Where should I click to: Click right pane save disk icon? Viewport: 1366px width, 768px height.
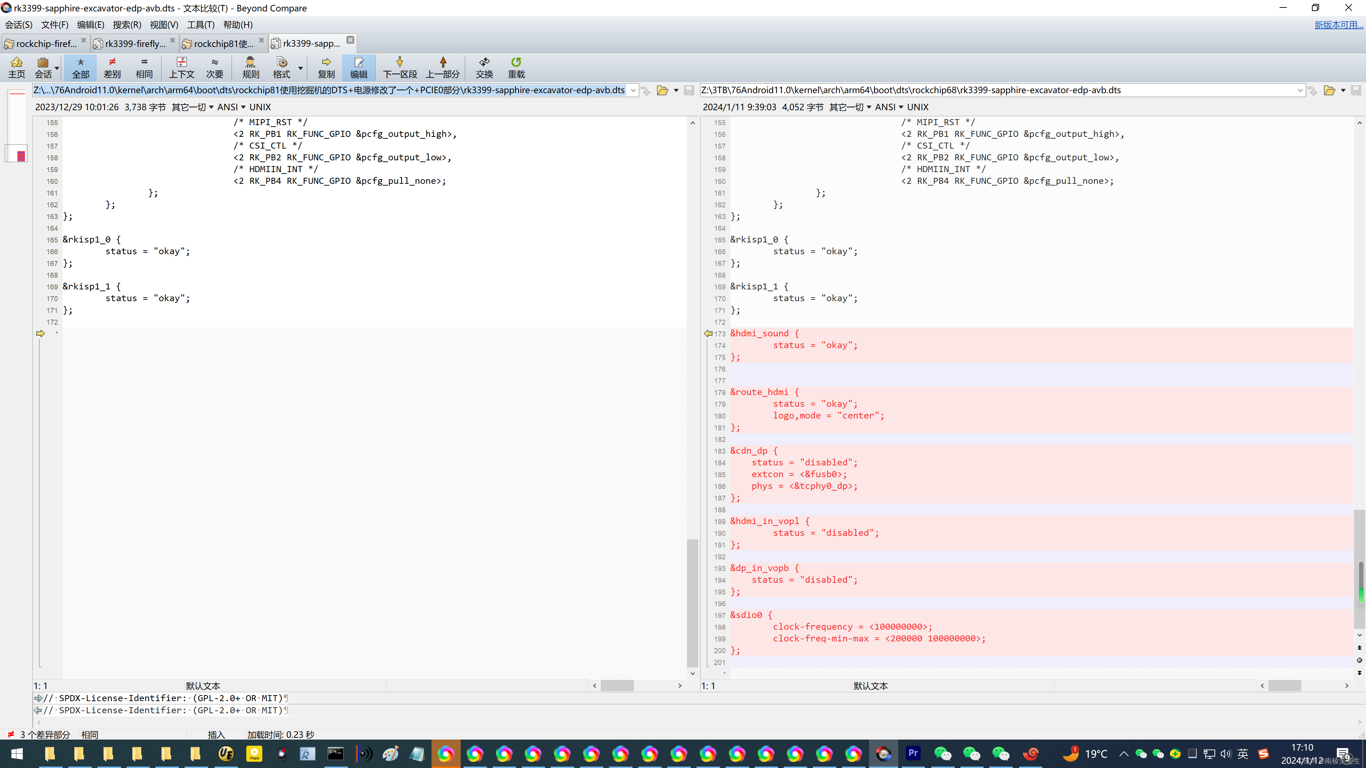(x=1355, y=90)
